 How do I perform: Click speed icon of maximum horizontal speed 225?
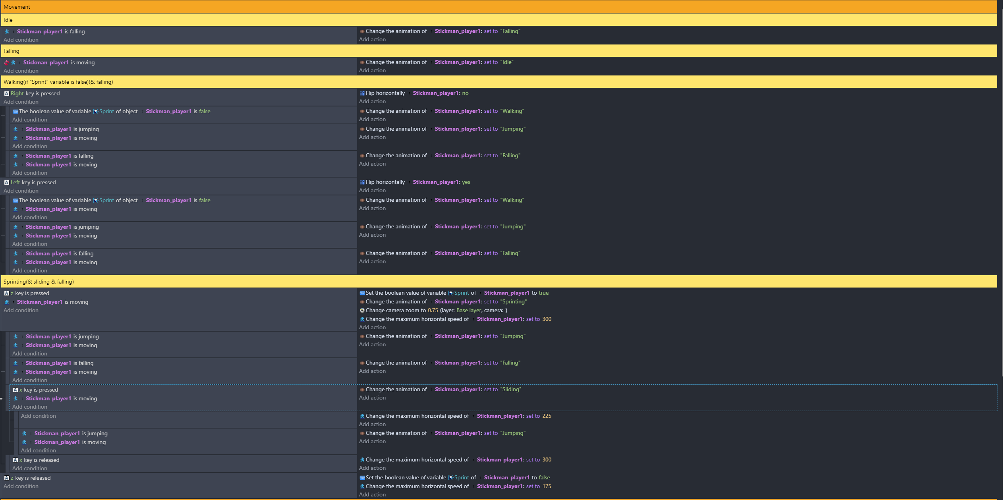coord(362,416)
